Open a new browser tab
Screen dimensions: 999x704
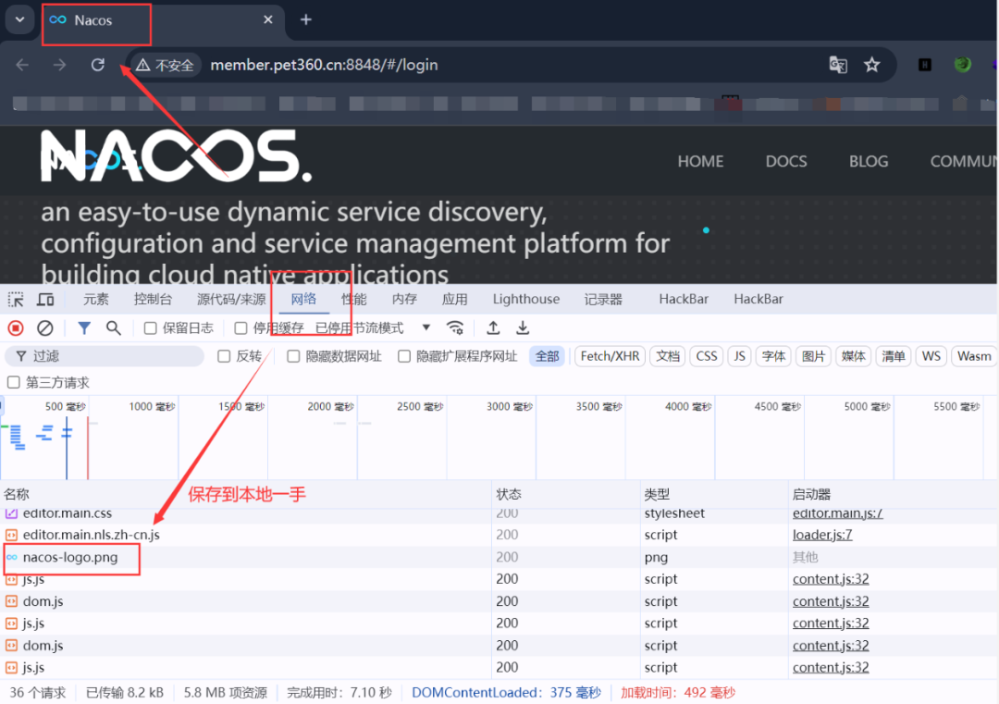point(306,19)
